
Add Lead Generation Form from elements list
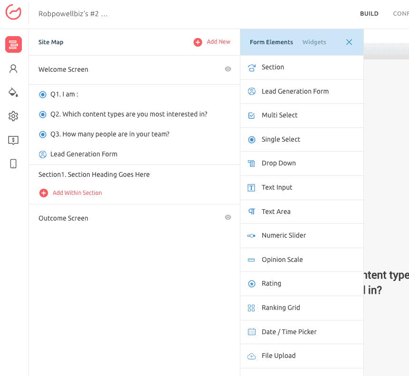click(302, 92)
